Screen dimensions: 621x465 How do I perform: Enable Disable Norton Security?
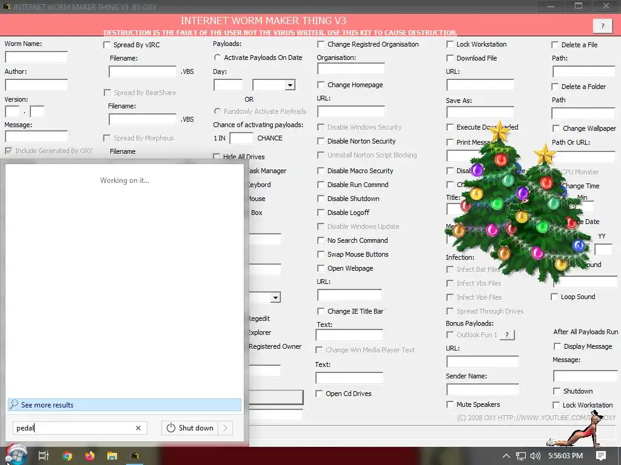pyautogui.click(x=321, y=141)
